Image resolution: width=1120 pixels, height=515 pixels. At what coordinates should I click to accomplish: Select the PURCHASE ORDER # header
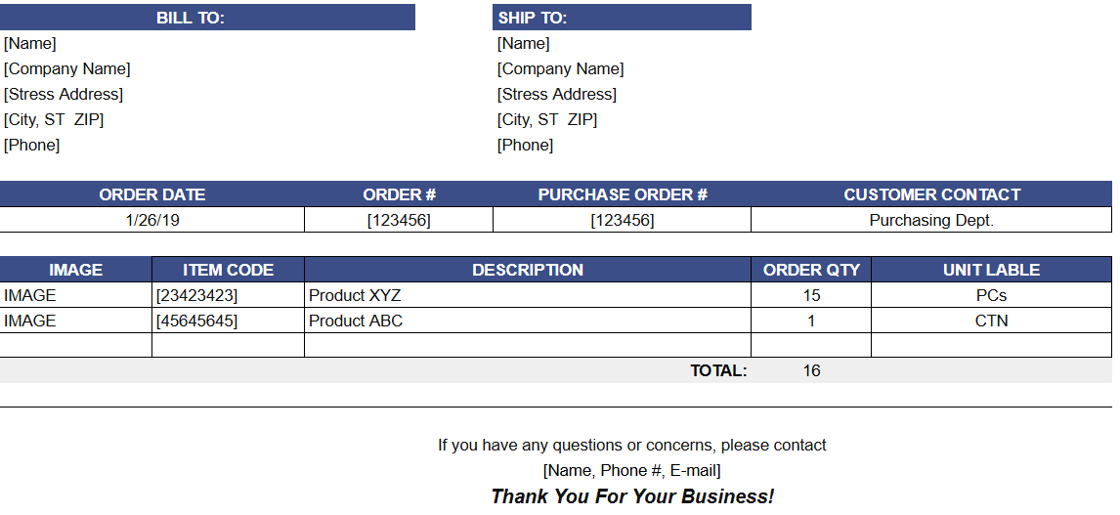(x=623, y=194)
